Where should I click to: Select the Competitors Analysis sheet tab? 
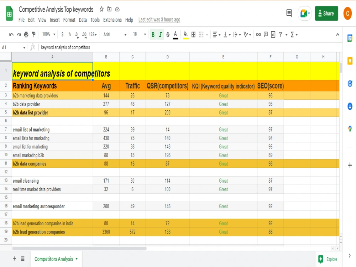coord(56,259)
